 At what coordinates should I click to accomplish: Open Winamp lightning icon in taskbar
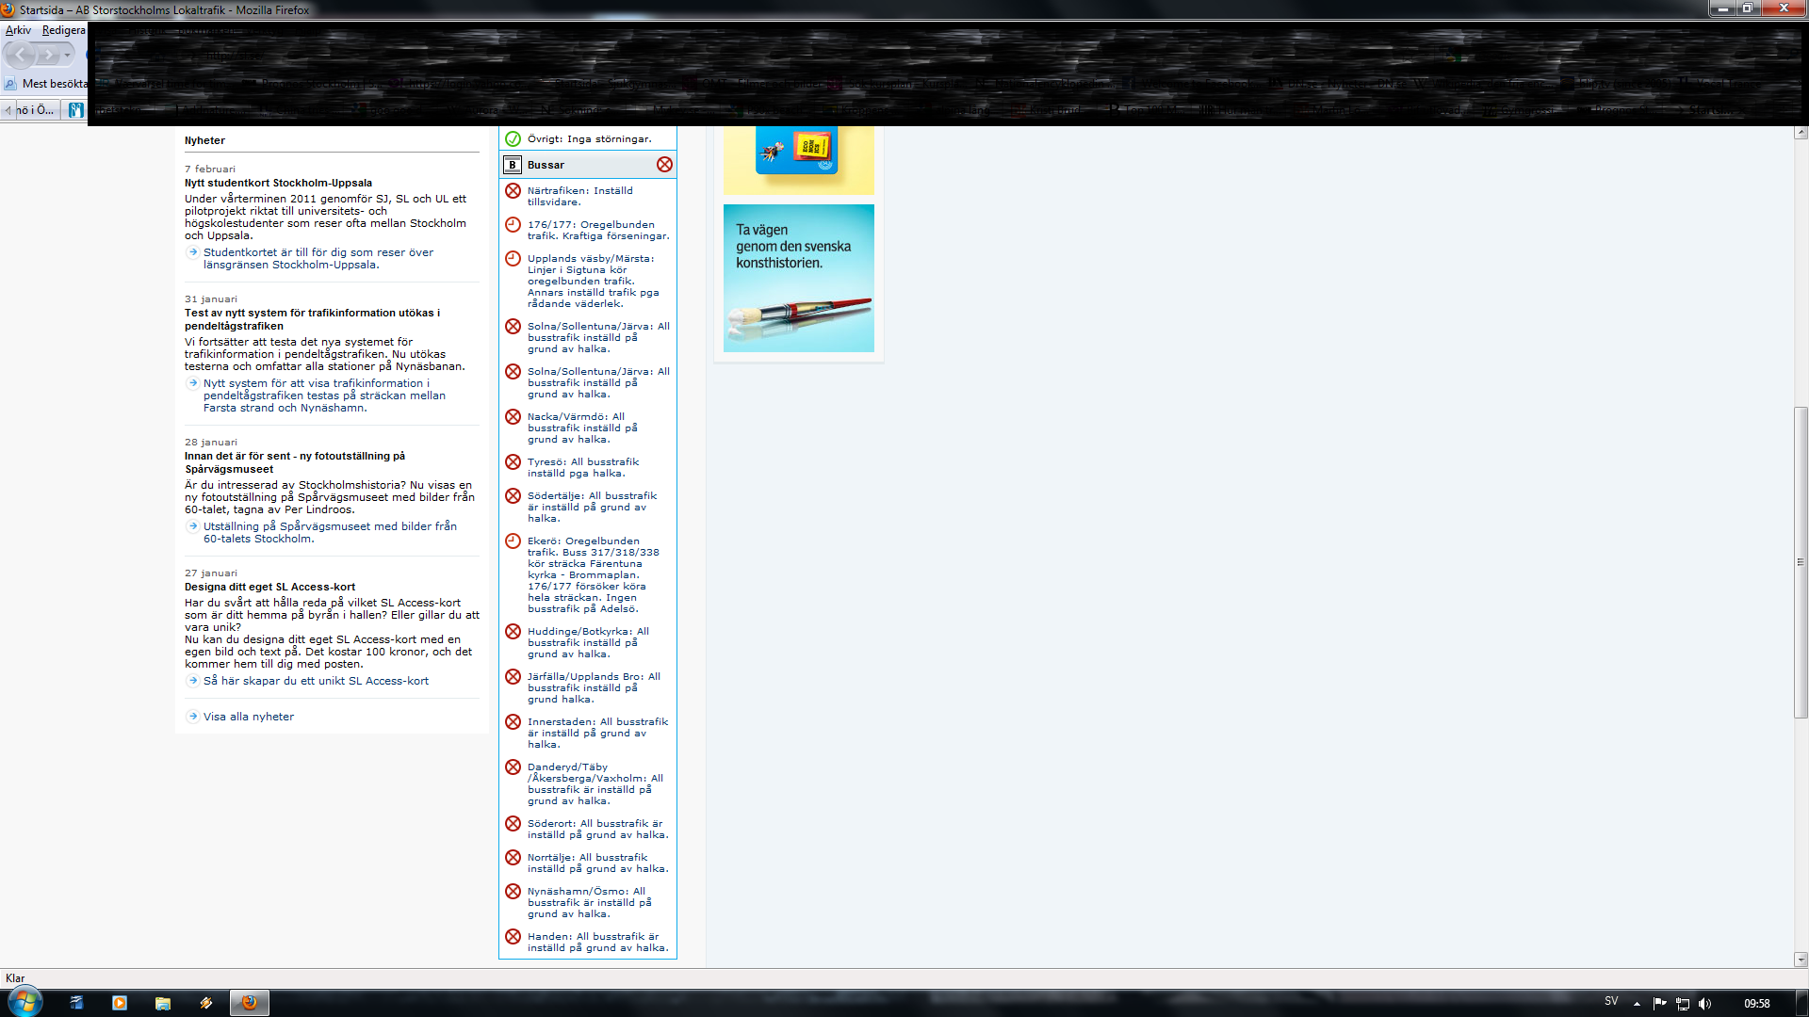(x=206, y=1003)
